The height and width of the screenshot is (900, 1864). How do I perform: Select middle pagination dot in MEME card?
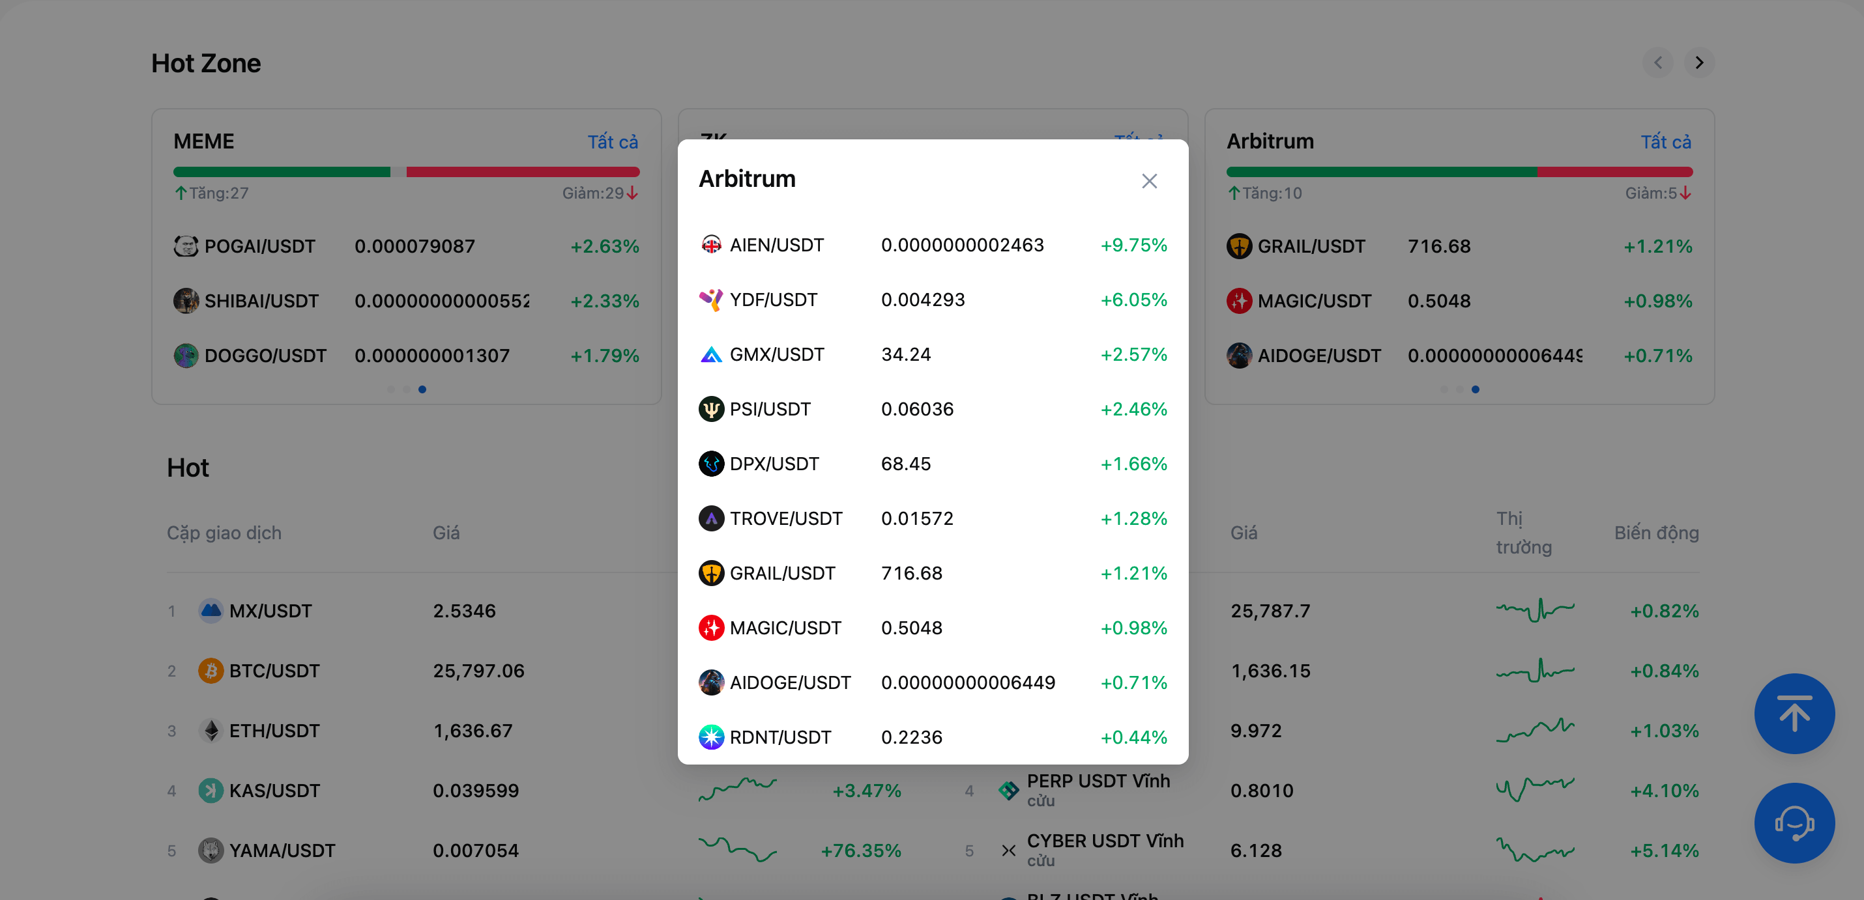407,389
